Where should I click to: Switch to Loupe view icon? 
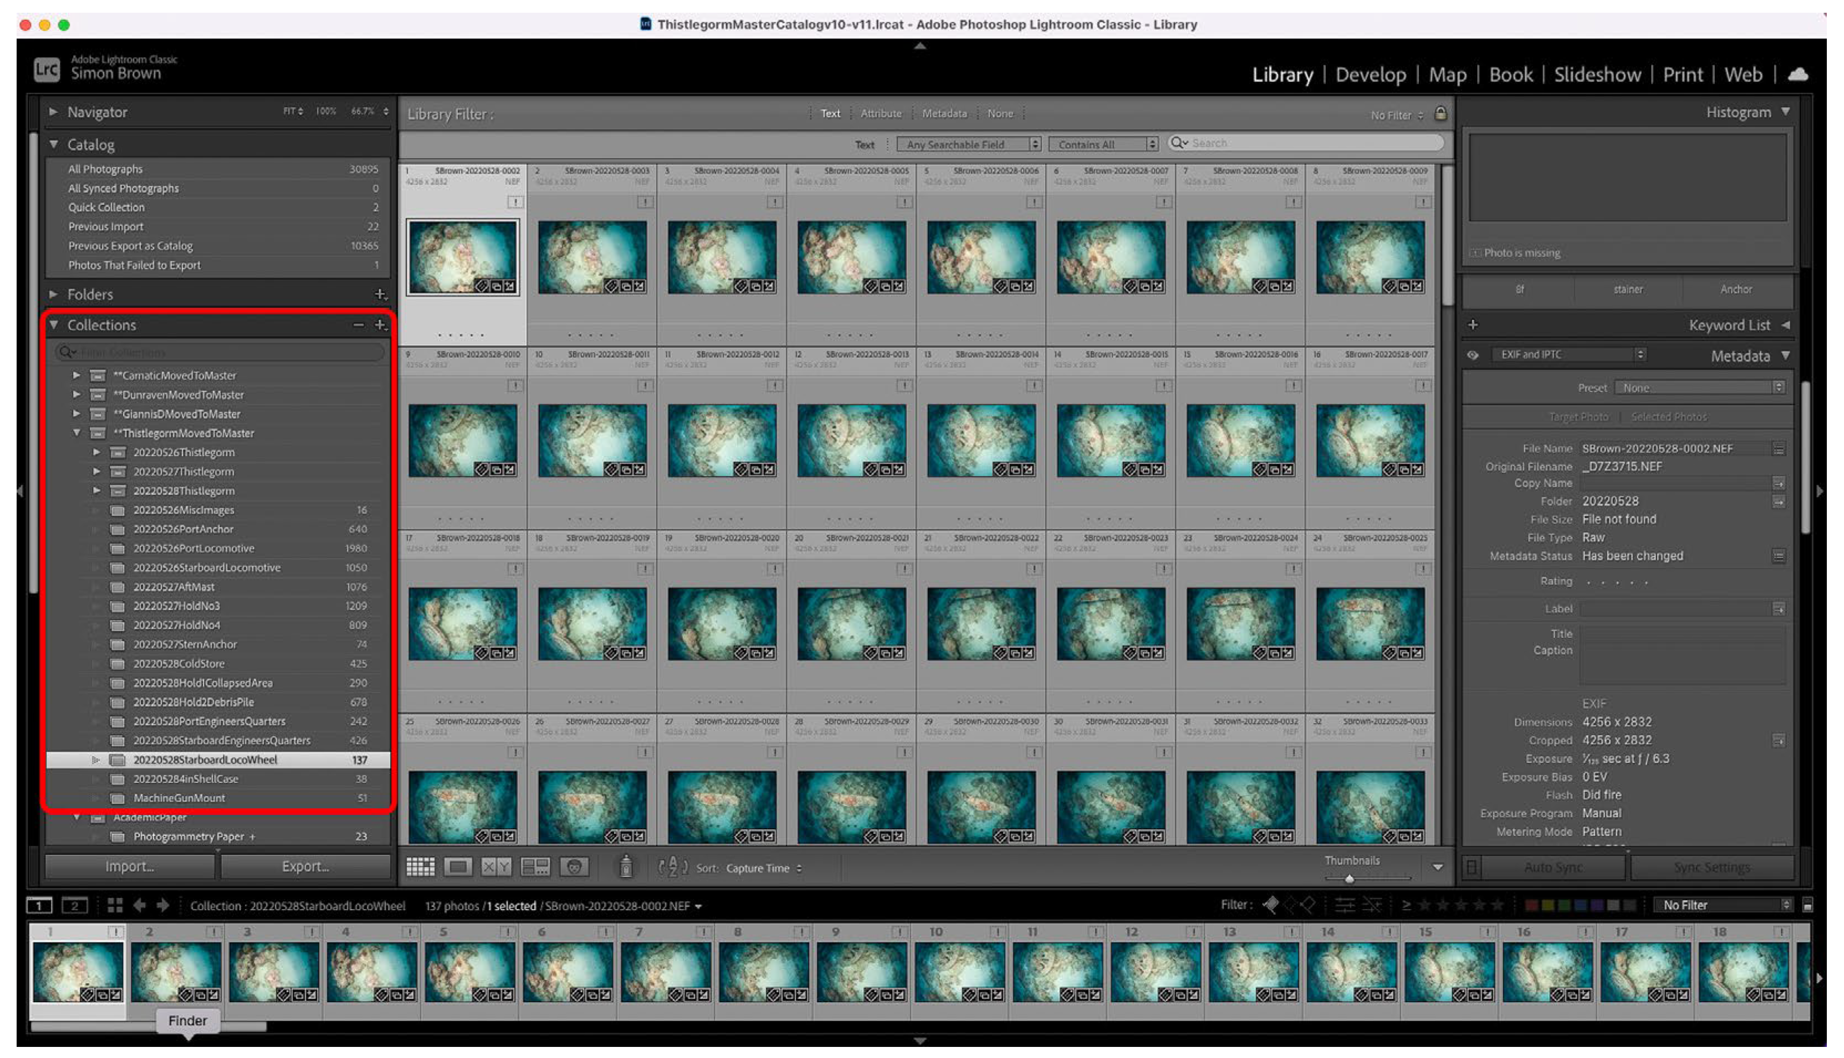click(458, 867)
